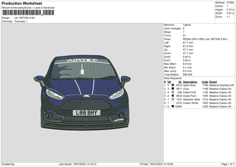Select the Zoom value 1:1
The image size is (236, 167).
(228, 17)
